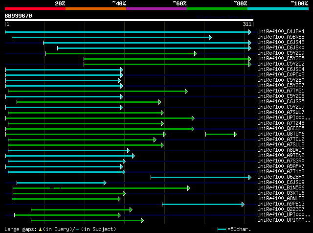This screenshot has height=233, width=313.
Task: Click the UniRef100_A8NLF8 entry name
Action: pos(281,199)
